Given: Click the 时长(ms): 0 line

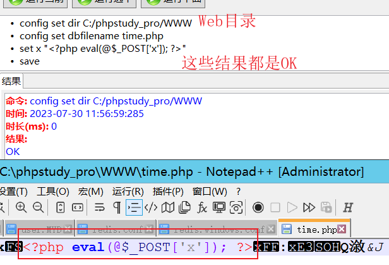Looking at the screenshot, I should click(x=32, y=126).
